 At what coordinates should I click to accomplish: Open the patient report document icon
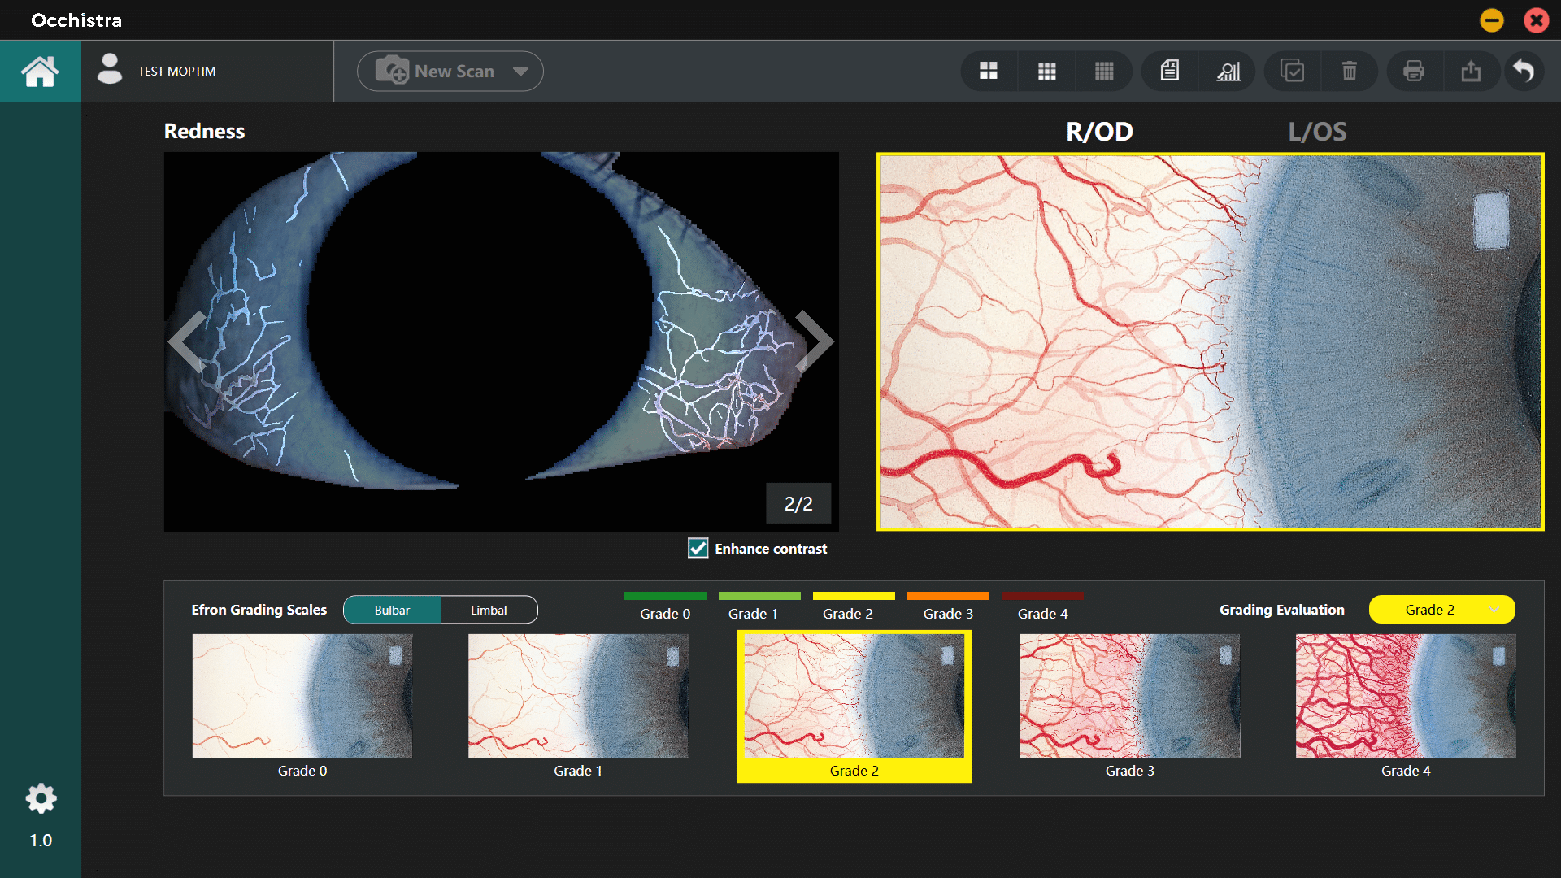point(1170,72)
